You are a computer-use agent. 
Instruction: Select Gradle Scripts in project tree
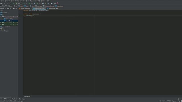click(x=4, y=31)
